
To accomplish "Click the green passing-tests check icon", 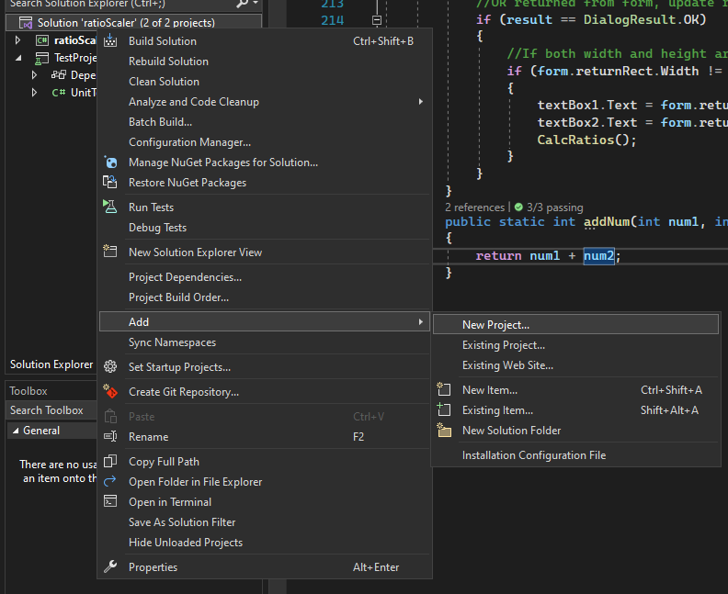I will click(x=518, y=207).
